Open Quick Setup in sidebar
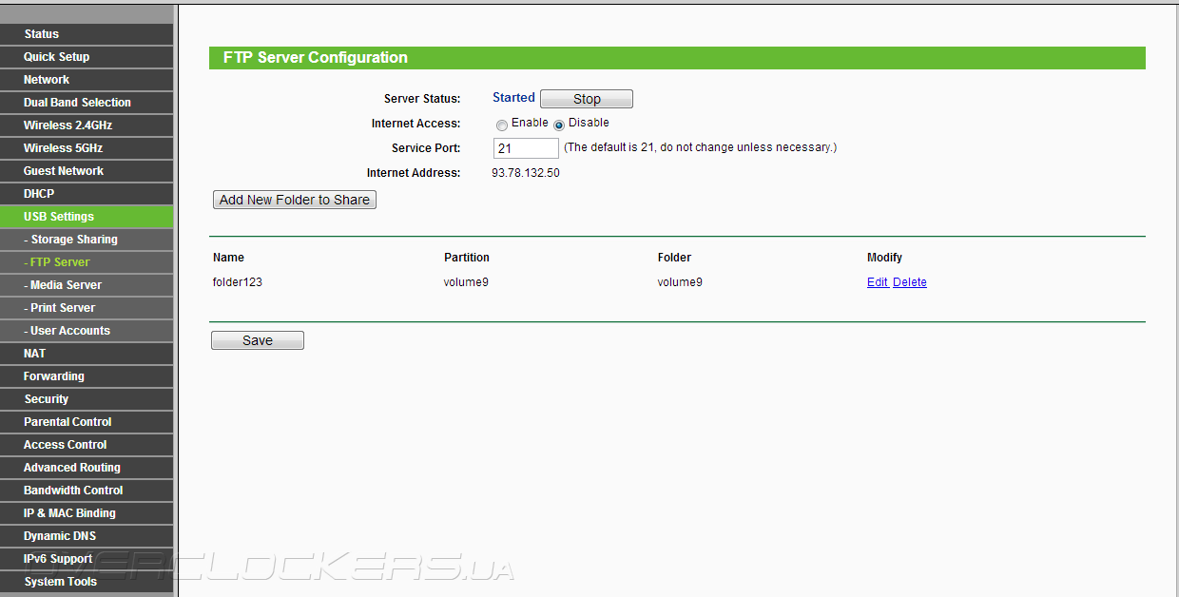 (x=87, y=57)
